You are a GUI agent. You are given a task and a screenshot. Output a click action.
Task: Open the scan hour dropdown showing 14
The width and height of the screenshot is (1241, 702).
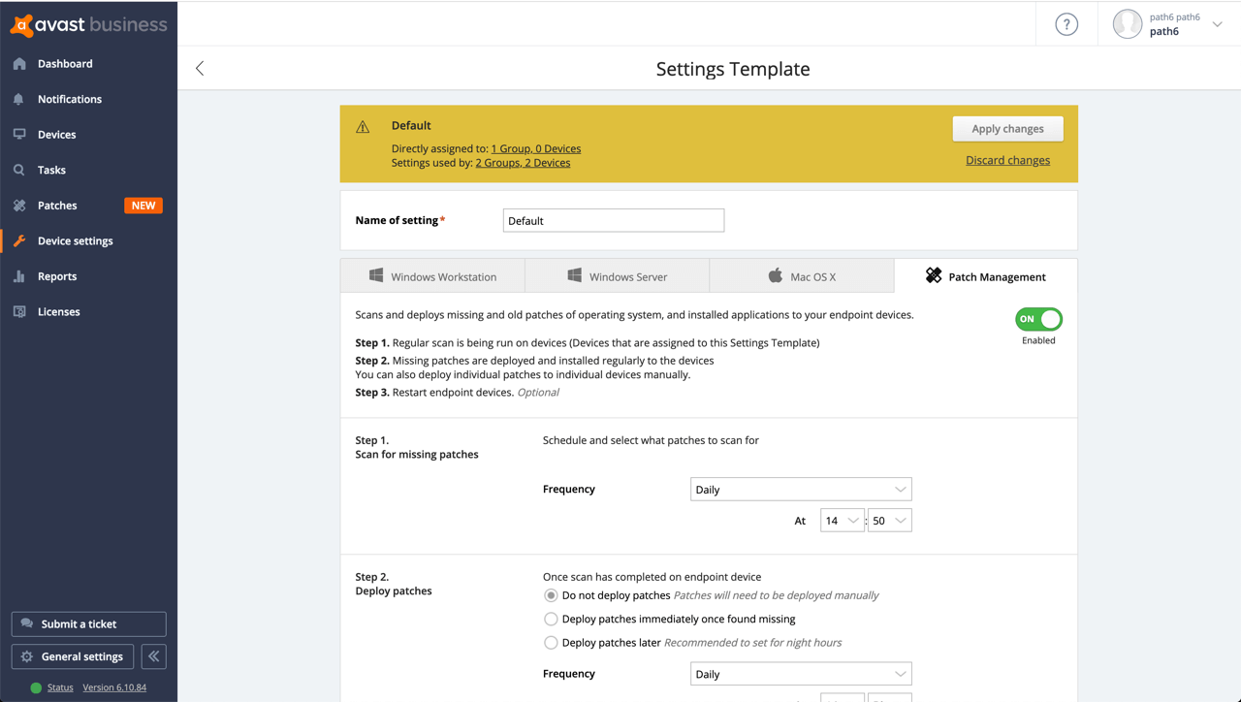(x=842, y=521)
